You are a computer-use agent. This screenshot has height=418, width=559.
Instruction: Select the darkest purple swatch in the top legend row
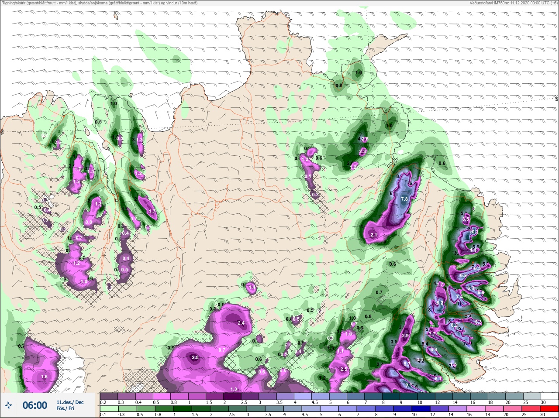(x=231, y=397)
